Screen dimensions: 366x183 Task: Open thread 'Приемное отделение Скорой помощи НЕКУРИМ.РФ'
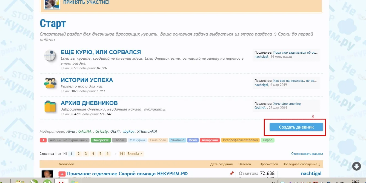tap(127, 174)
